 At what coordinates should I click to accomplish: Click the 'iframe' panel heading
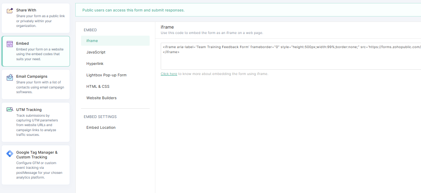pyautogui.click(x=167, y=27)
